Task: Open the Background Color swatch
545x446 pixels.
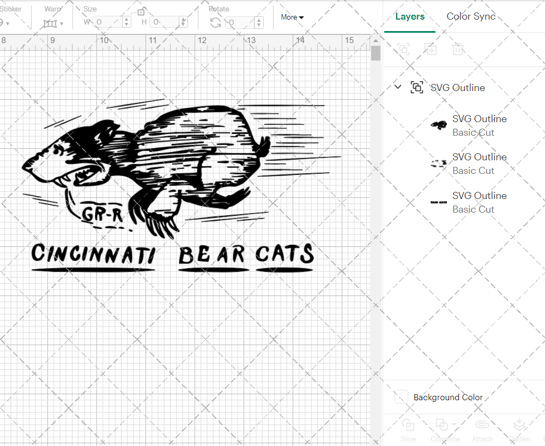Action: [401, 397]
